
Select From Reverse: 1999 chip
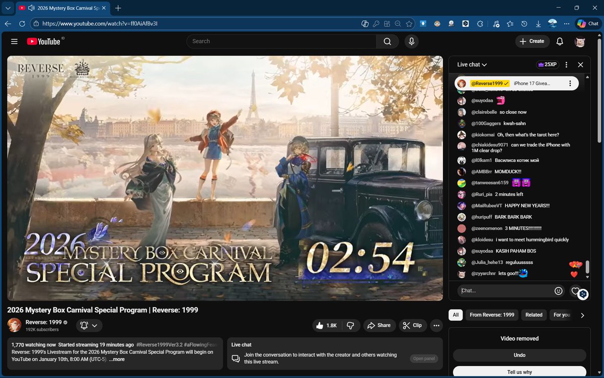click(x=492, y=315)
